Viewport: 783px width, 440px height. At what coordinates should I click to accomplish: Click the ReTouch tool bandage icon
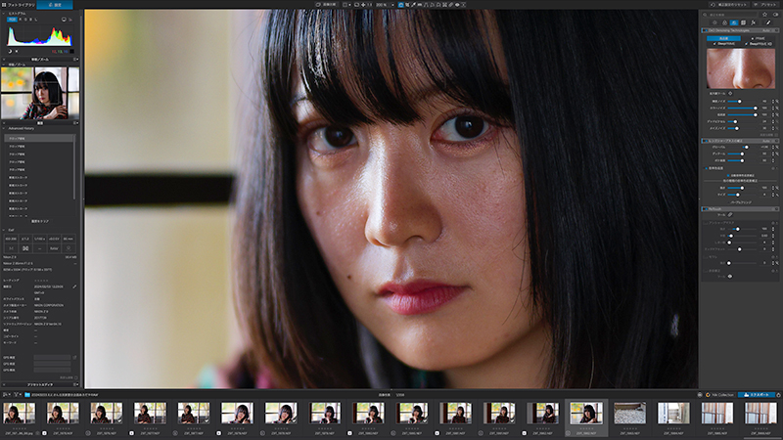[730, 215]
